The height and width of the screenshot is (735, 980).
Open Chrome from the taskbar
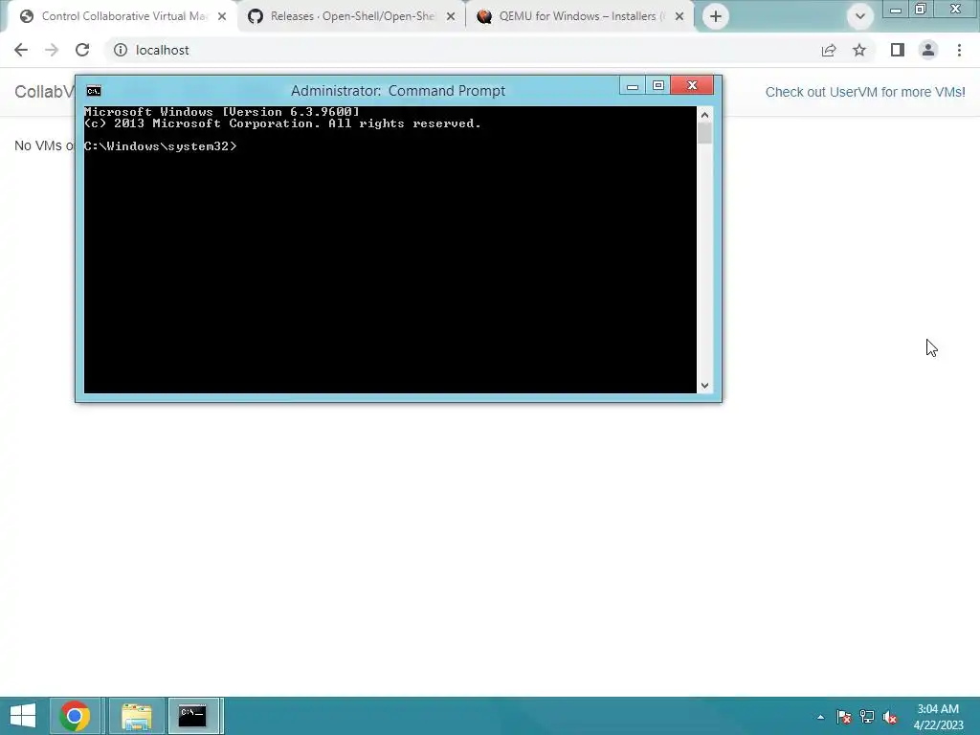coord(75,716)
